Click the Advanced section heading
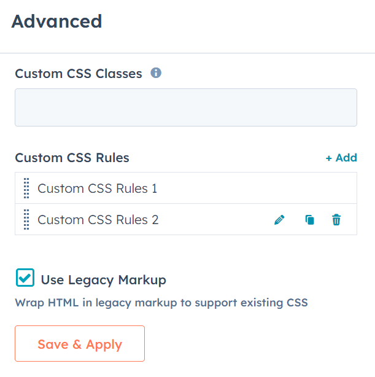 (x=56, y=21)
